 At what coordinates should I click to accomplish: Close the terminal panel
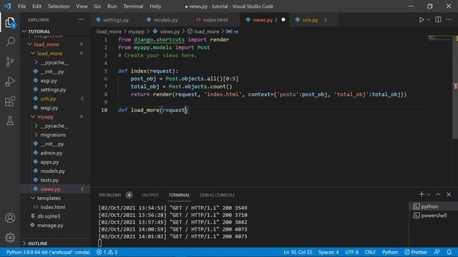pos(449,195)
